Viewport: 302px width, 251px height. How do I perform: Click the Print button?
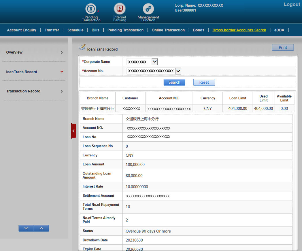[x=283, y=47]
